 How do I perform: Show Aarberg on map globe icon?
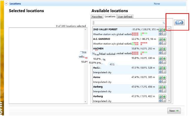(160, 87)
